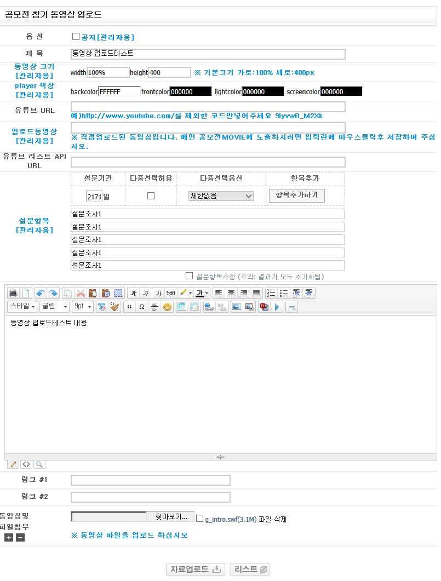Click the 제목 title input field
The image size is (441, 581).
click(208, 54)
